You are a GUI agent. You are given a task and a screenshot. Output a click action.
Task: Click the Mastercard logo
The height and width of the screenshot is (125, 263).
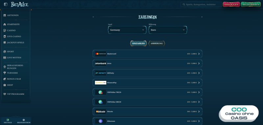click(x=101, y=54)
